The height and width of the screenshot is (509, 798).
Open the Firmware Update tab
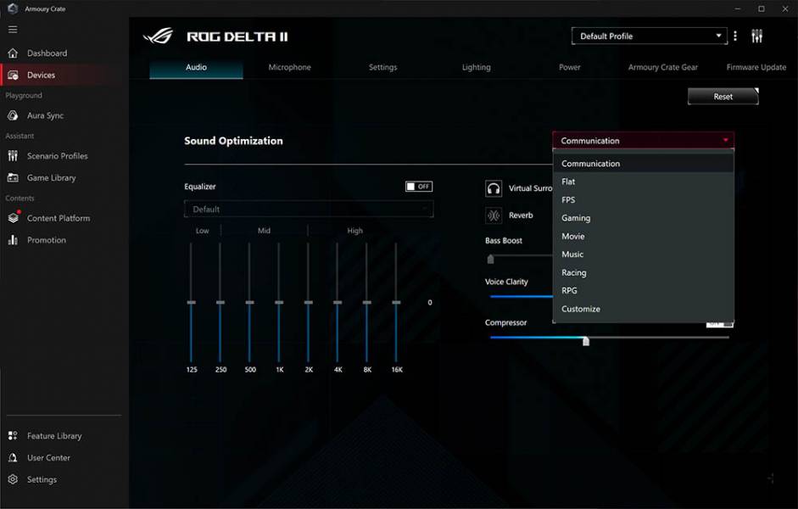[756, 67]
